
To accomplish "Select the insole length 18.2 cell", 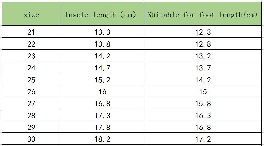I will (x=102, y=139).
